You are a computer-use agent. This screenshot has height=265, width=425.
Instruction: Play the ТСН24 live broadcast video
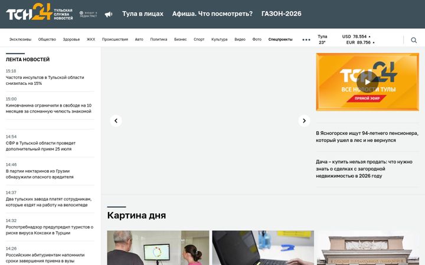(x=367, y=82)
